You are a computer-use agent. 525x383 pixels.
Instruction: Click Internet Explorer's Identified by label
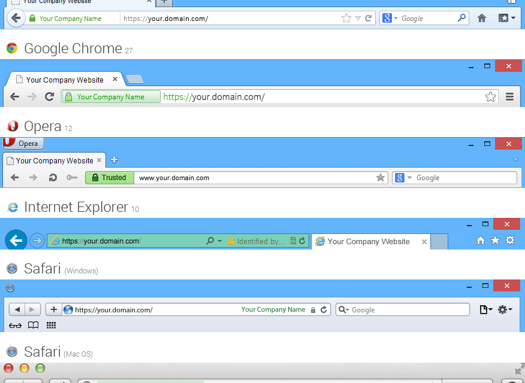pyautogui.click(x=261, y=241)
